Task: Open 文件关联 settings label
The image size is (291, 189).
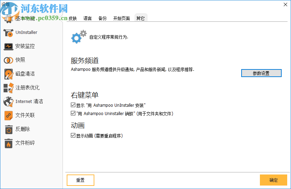Action: [x=25, y=115]
